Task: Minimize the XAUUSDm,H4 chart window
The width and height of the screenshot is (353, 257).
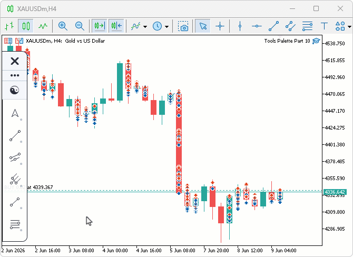Action: (x=292, y=8)
